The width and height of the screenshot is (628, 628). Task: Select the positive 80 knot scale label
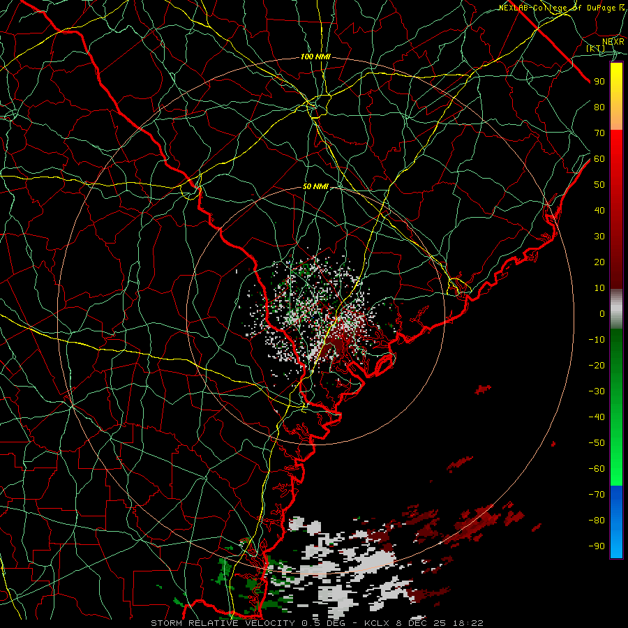[599, 107]
